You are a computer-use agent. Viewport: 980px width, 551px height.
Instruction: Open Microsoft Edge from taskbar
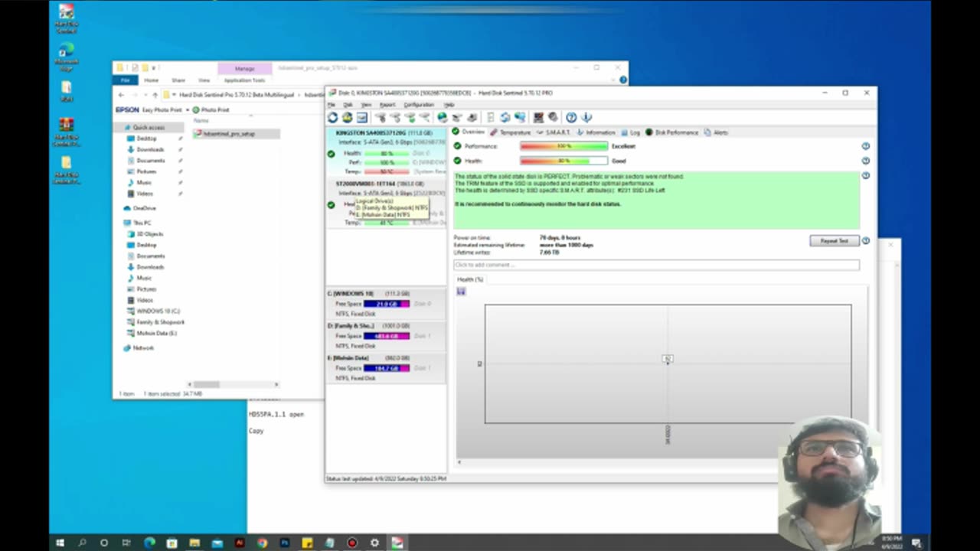click(149, 543)
